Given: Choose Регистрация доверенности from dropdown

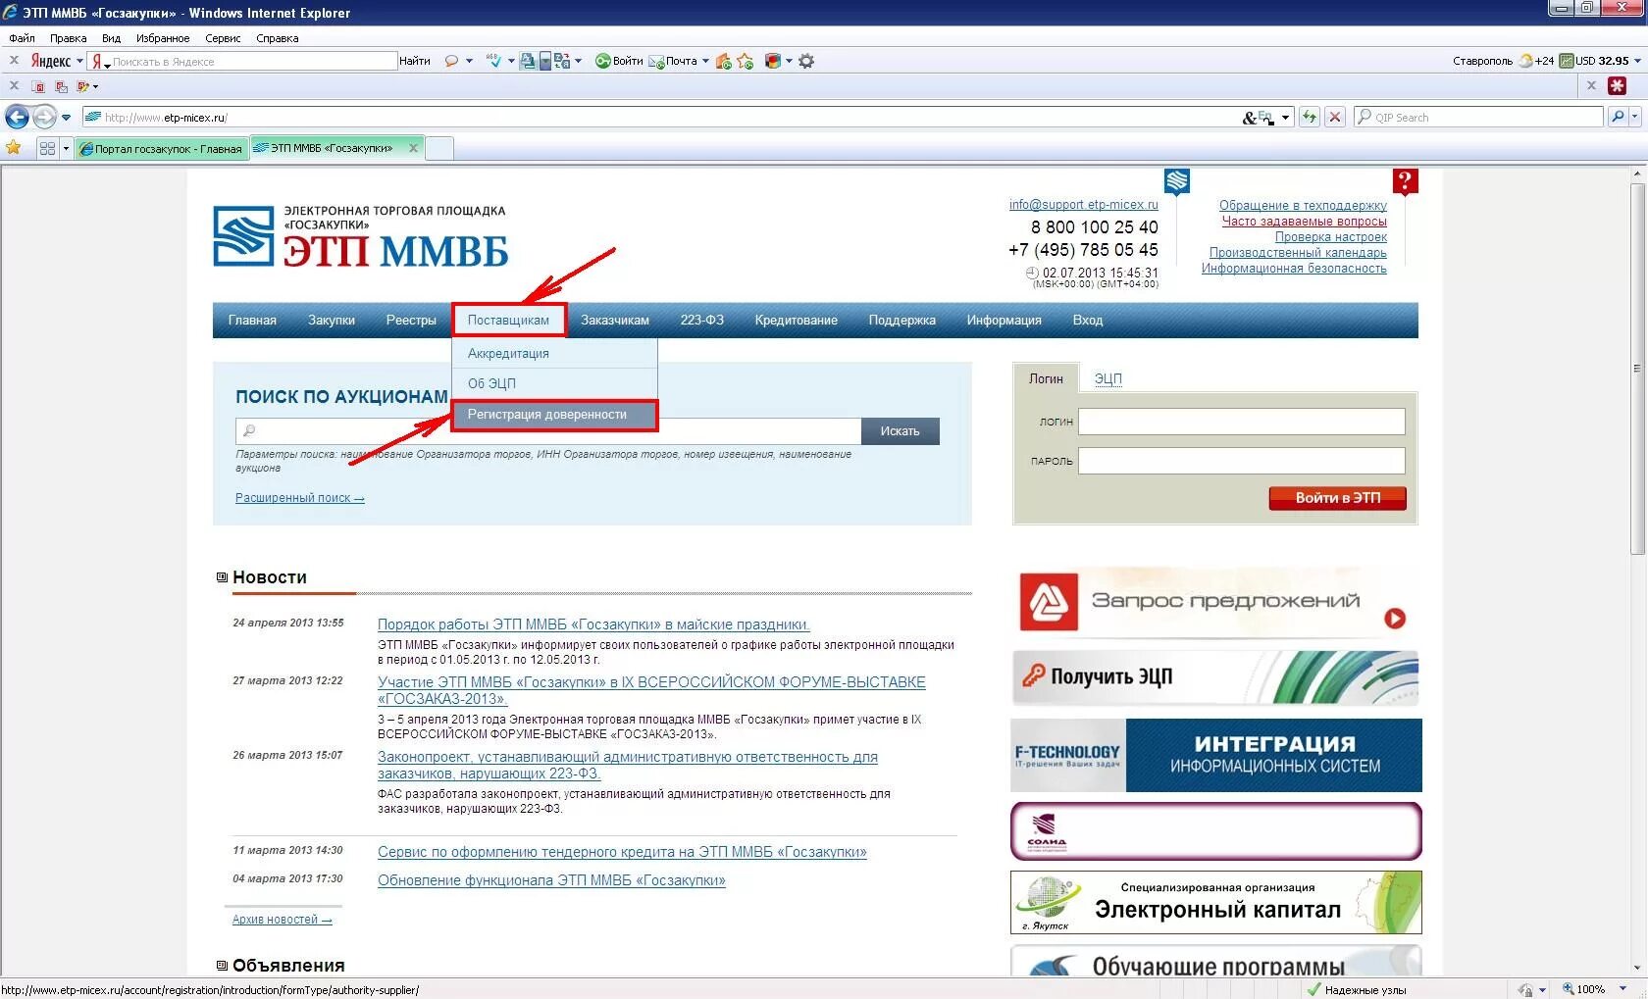Looking at the screenshot, I should pyautogui.click(x=554, y=415).
